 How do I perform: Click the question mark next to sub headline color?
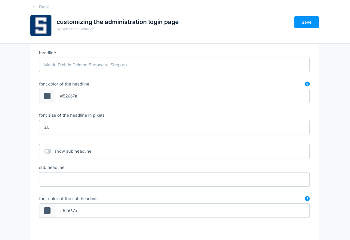point(307,199)
